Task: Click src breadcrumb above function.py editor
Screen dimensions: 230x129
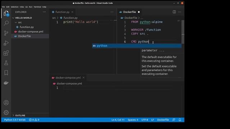Action: tap(54, 18)
